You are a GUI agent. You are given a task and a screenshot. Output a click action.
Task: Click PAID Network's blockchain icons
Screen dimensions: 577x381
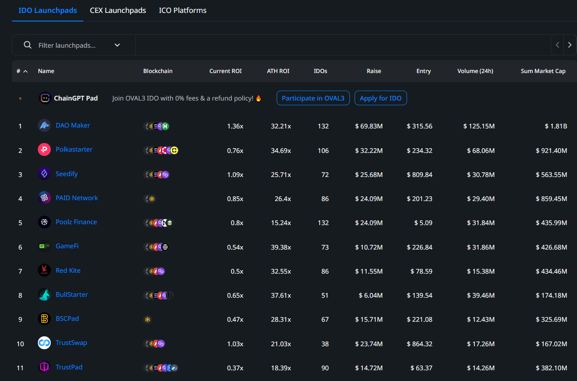[150, 199]
